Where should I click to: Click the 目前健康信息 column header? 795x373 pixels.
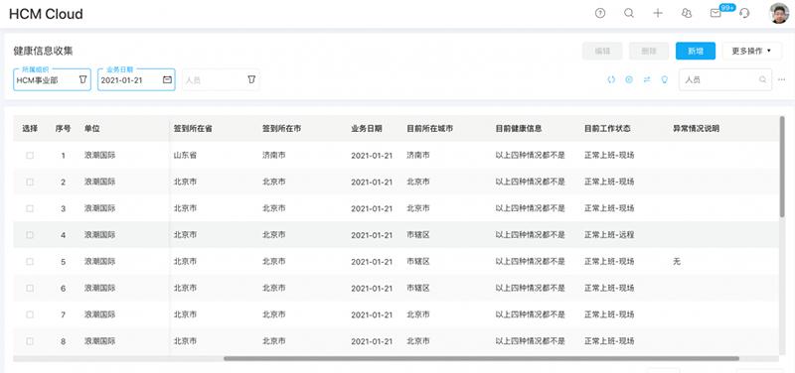click(x=519, y=129)
